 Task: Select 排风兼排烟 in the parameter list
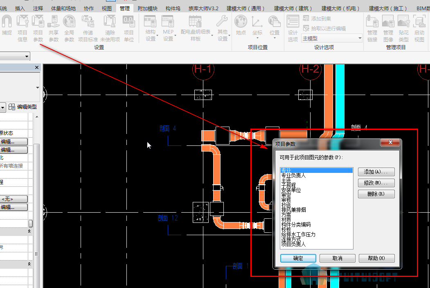293,210
